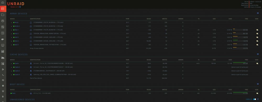
Task: Expand the Parity 2 row chevron
Action: pyautogui.click(x=12, y=26)
